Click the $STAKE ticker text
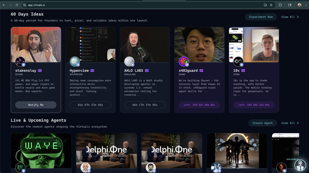Screen dimensions: 309x173 [x=19, y=74]
